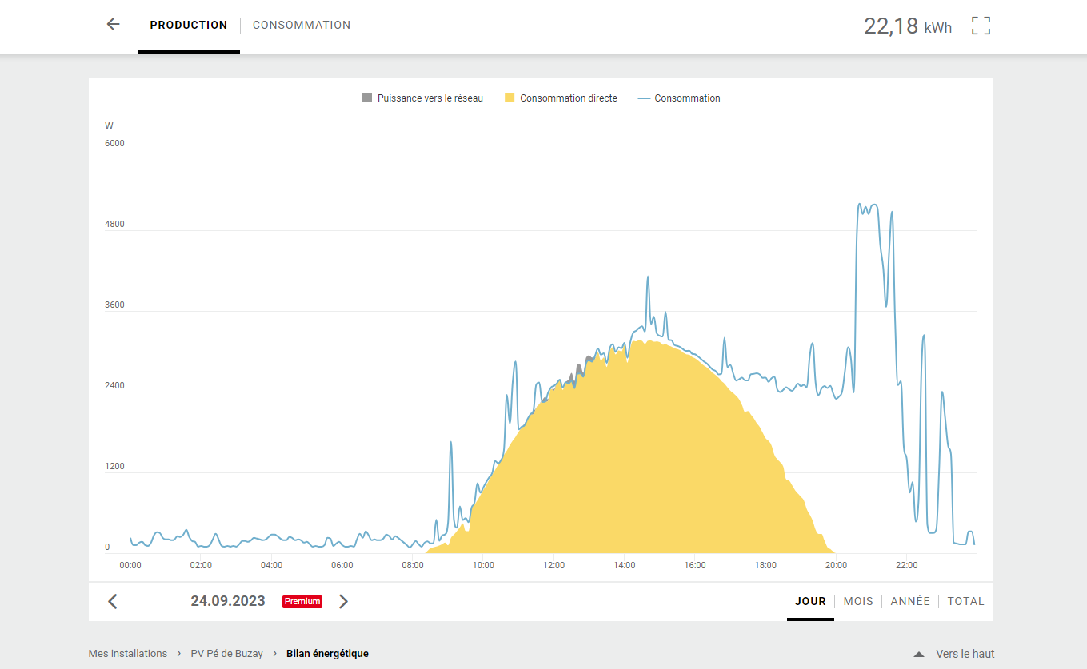Advance to the next day

343,602
